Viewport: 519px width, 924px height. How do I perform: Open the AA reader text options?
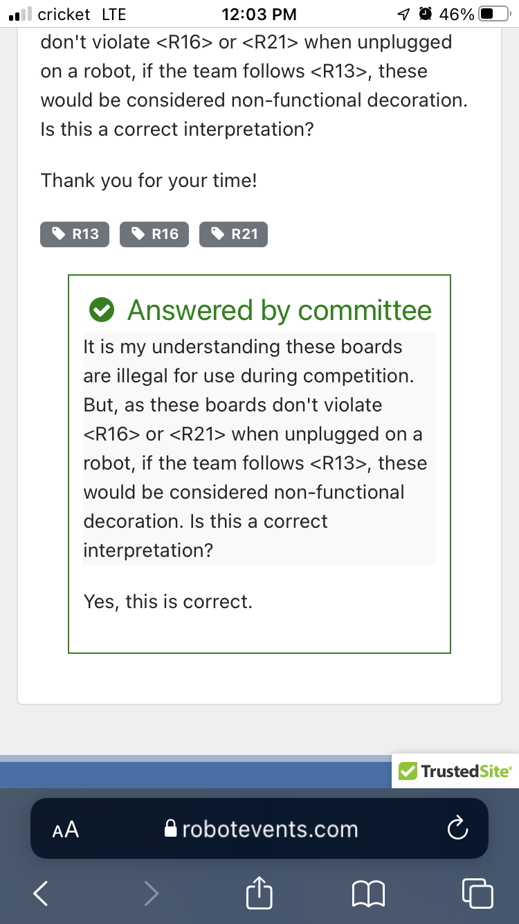click(x=66, y=830)
